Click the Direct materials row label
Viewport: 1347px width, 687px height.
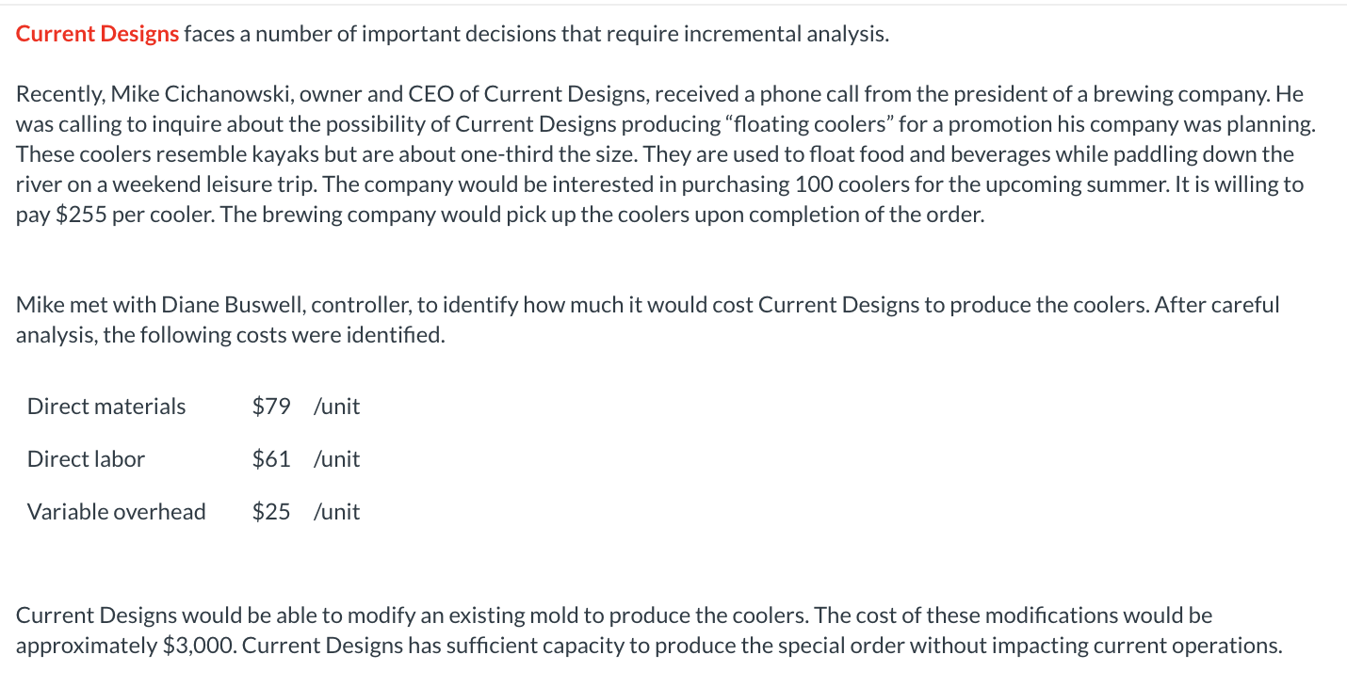(106, 407)
